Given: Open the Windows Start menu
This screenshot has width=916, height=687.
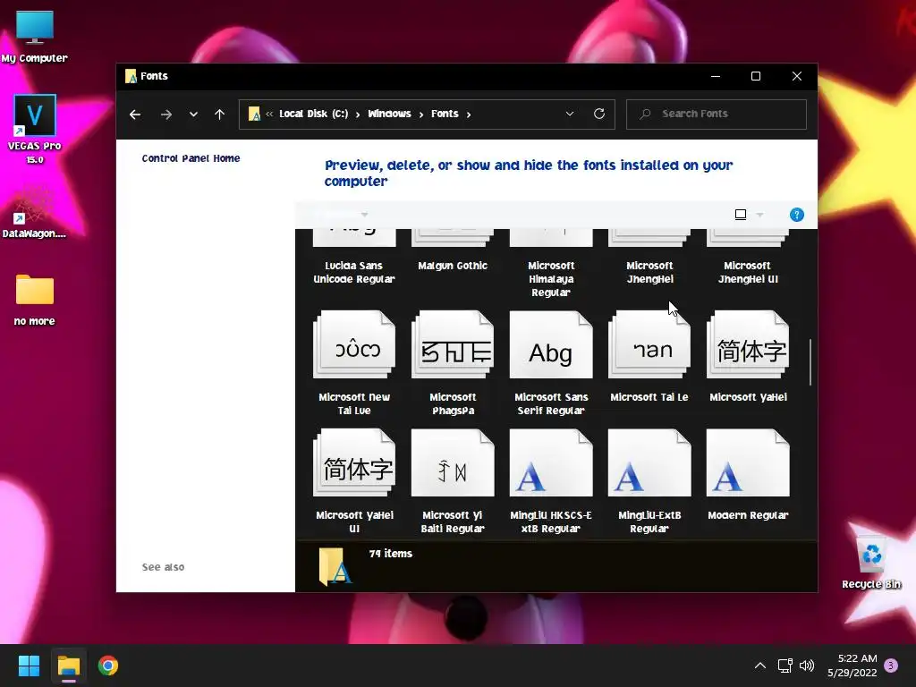Looking at the screenshot, I should [29, 666].
